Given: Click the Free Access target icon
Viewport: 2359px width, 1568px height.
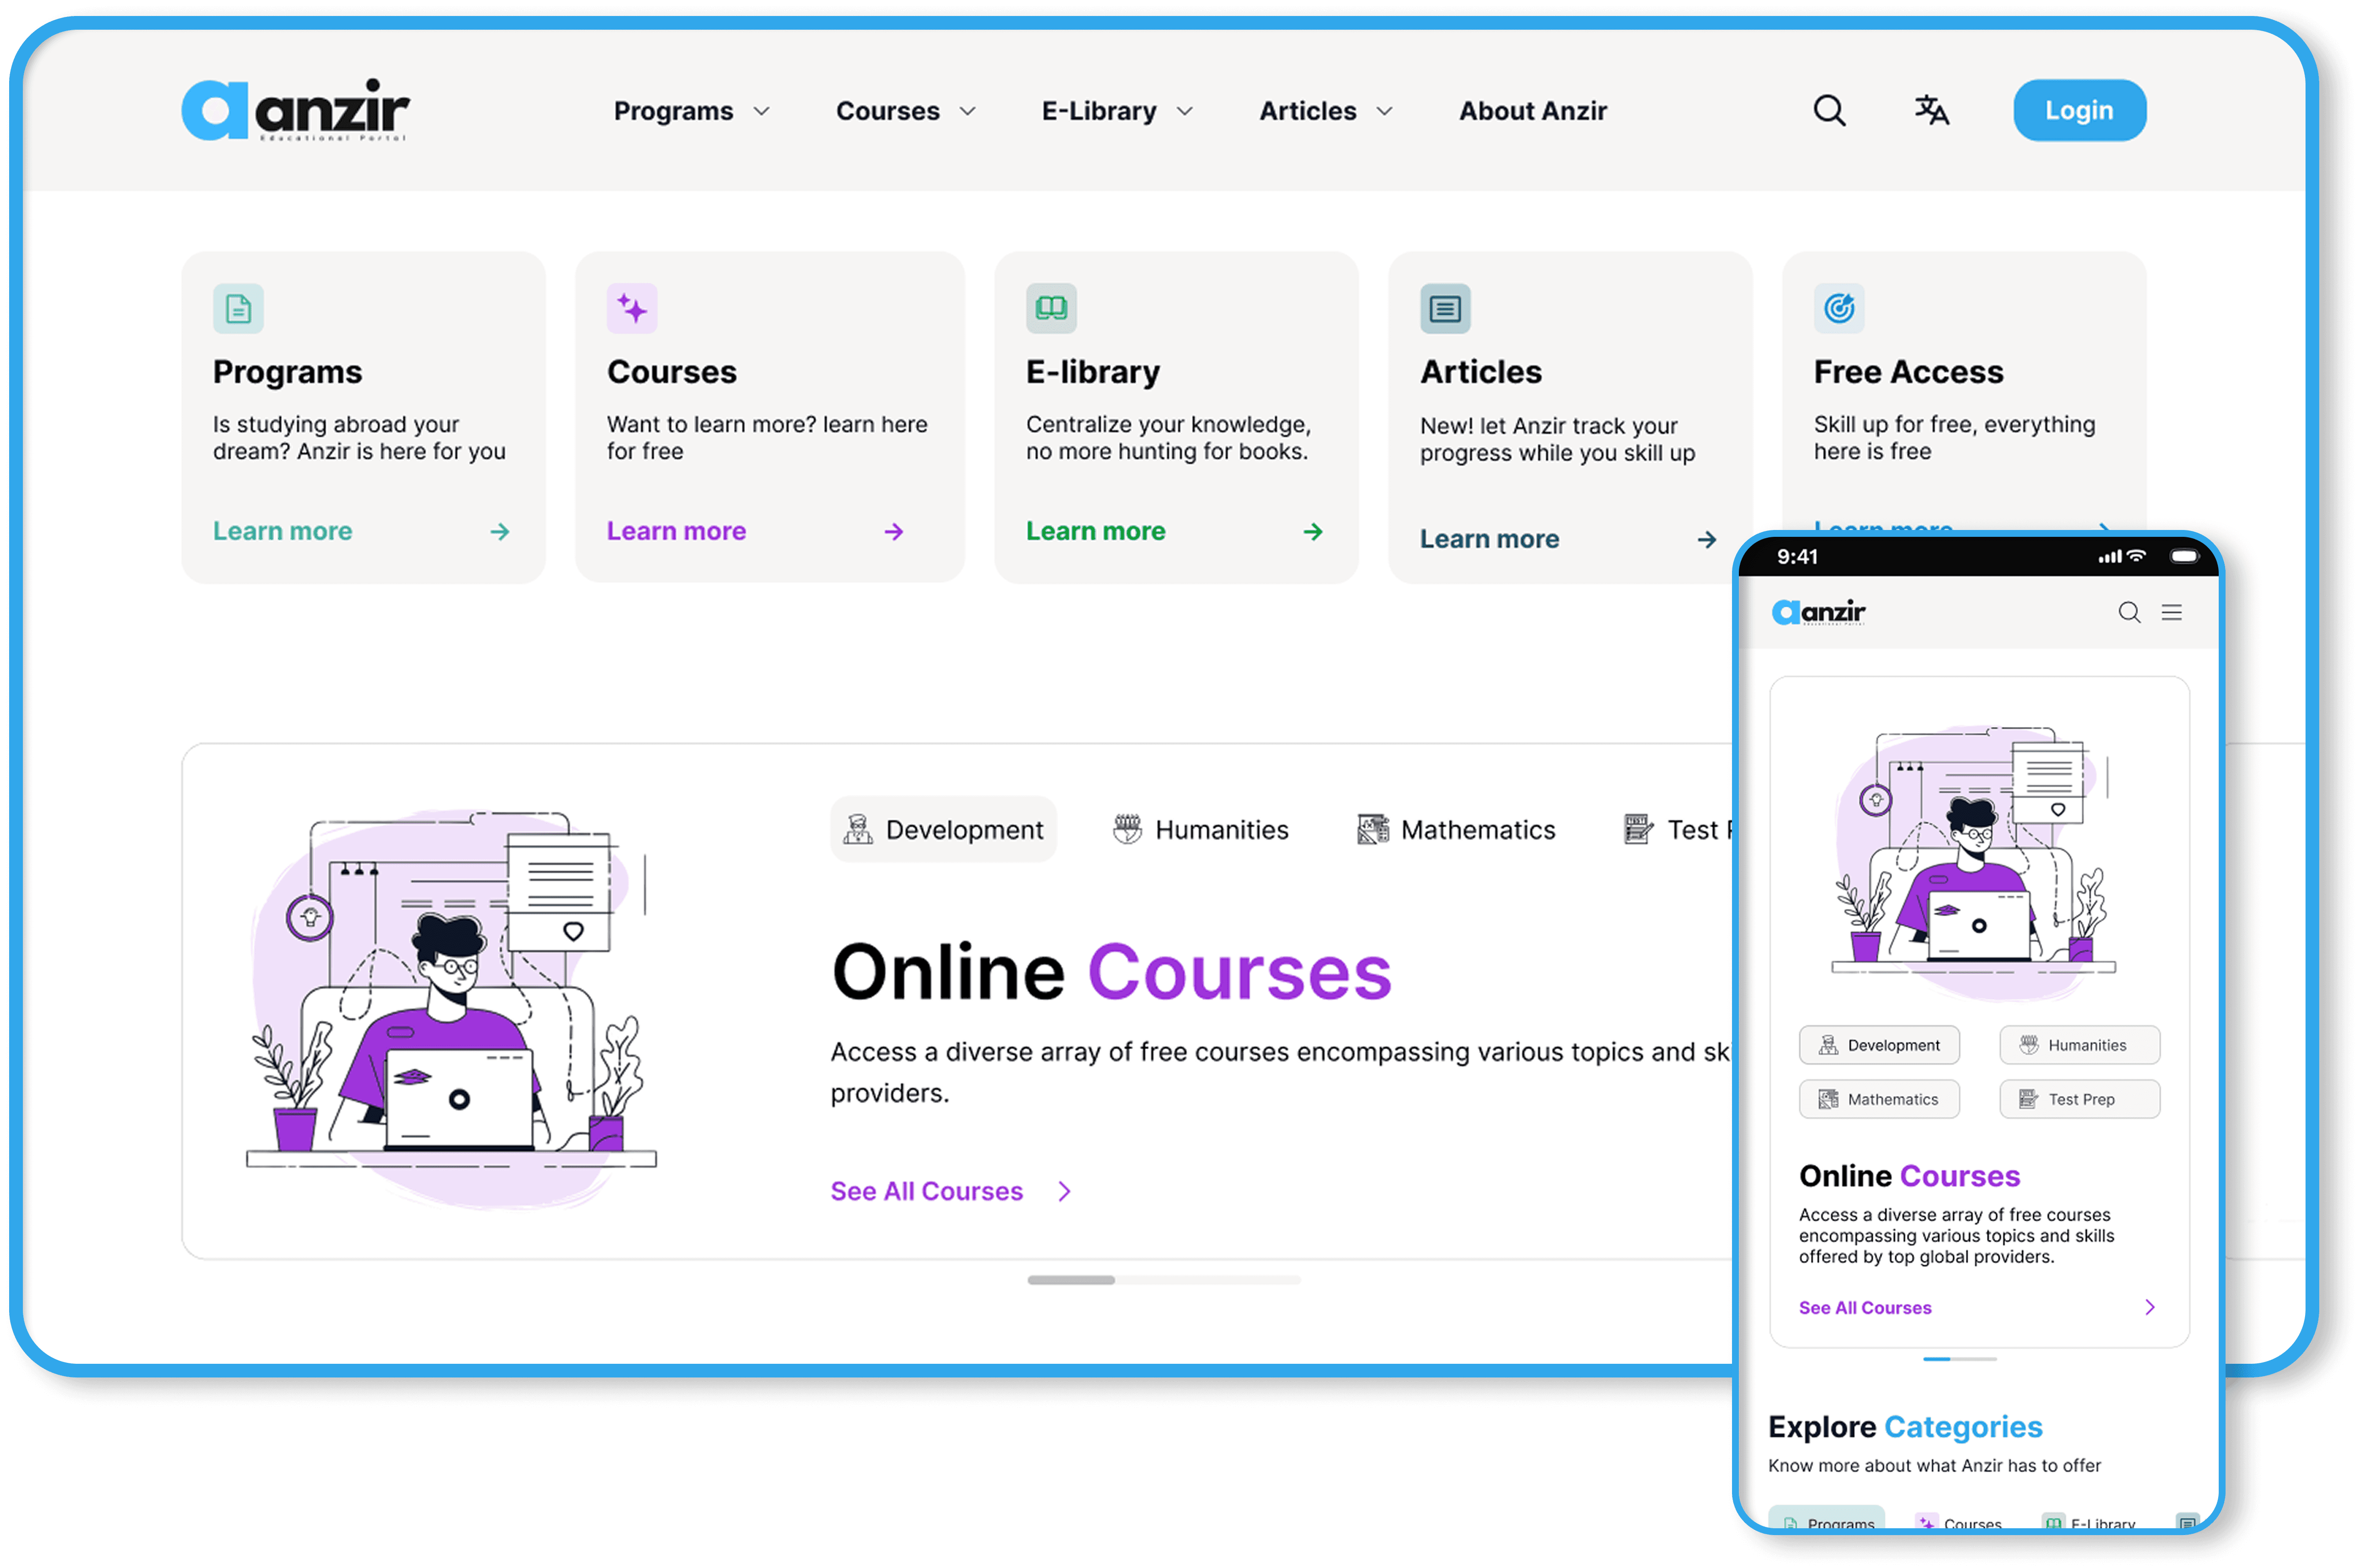Looking at the screenshot, I should 1839,308.
